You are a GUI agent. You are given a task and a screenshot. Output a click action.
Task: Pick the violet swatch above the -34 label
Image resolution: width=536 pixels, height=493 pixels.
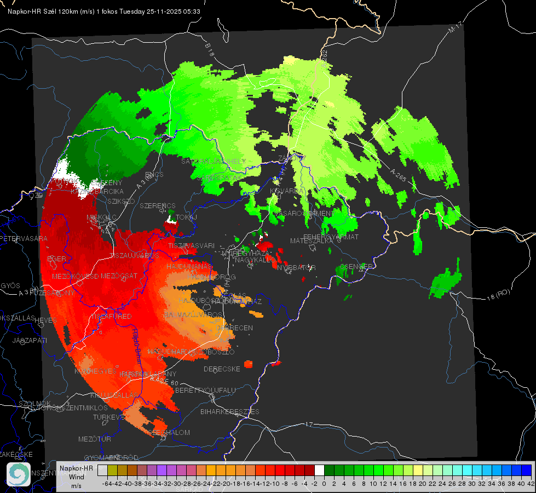pos(162,470)
